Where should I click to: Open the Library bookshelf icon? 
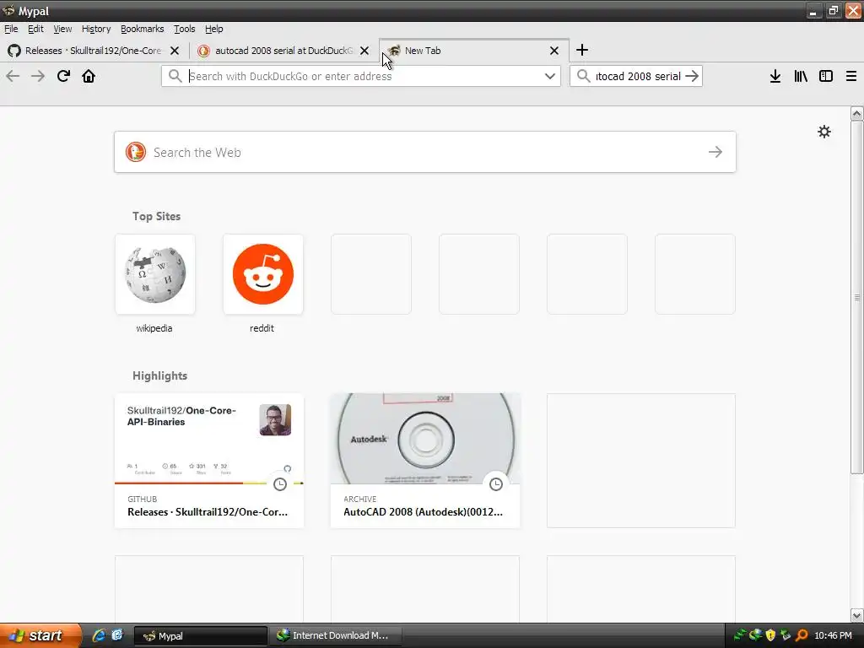801,76
